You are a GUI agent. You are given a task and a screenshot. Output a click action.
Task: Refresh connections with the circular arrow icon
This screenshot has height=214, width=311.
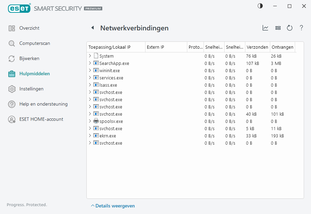[290, 28]
